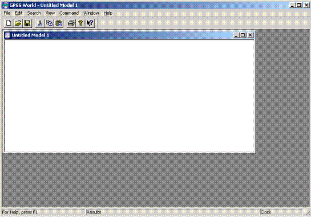Maximize the GPSS World main window
311x217 pixels.
299,5
